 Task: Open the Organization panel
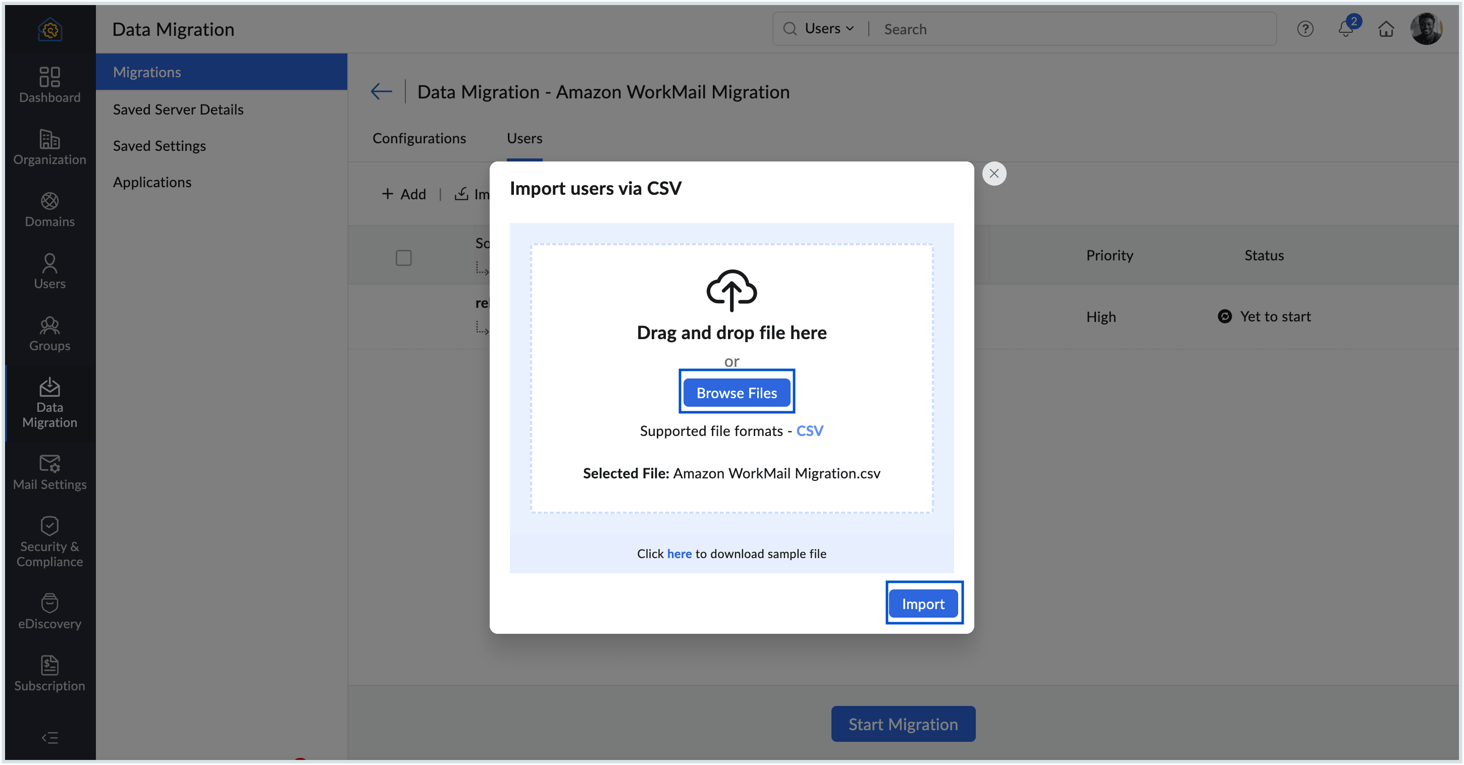pos(49,148)
